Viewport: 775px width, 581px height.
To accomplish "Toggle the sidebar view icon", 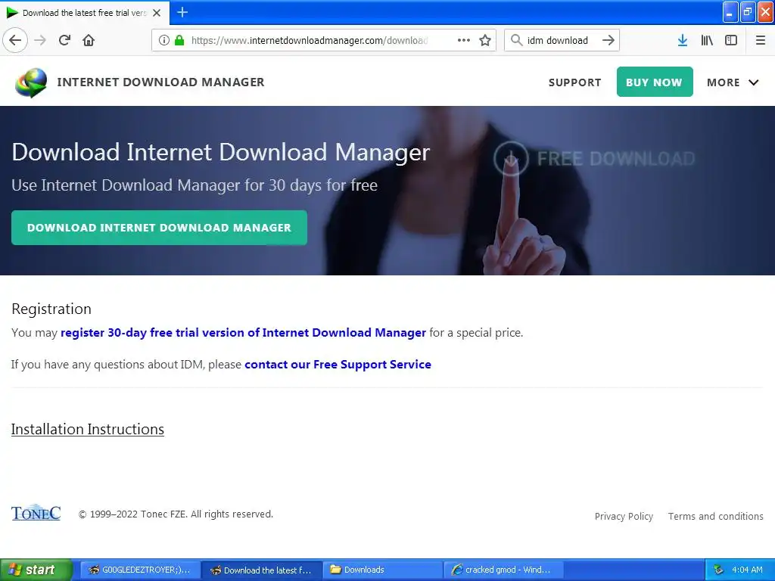I will tap(731, 40).
